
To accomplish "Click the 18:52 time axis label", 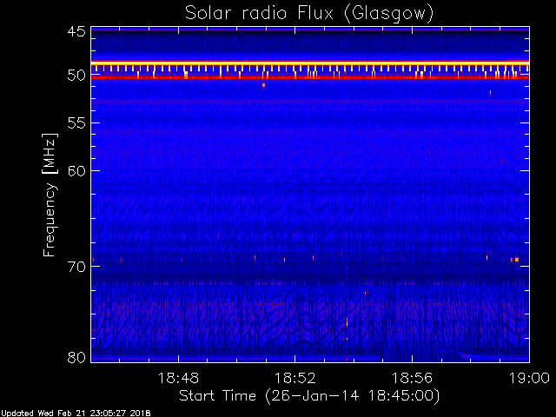I will pyautogui.click(x=295, y=378).
